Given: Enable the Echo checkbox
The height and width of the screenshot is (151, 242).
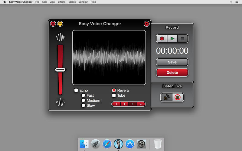Looking at the screenshot, I should click(76, 90).
